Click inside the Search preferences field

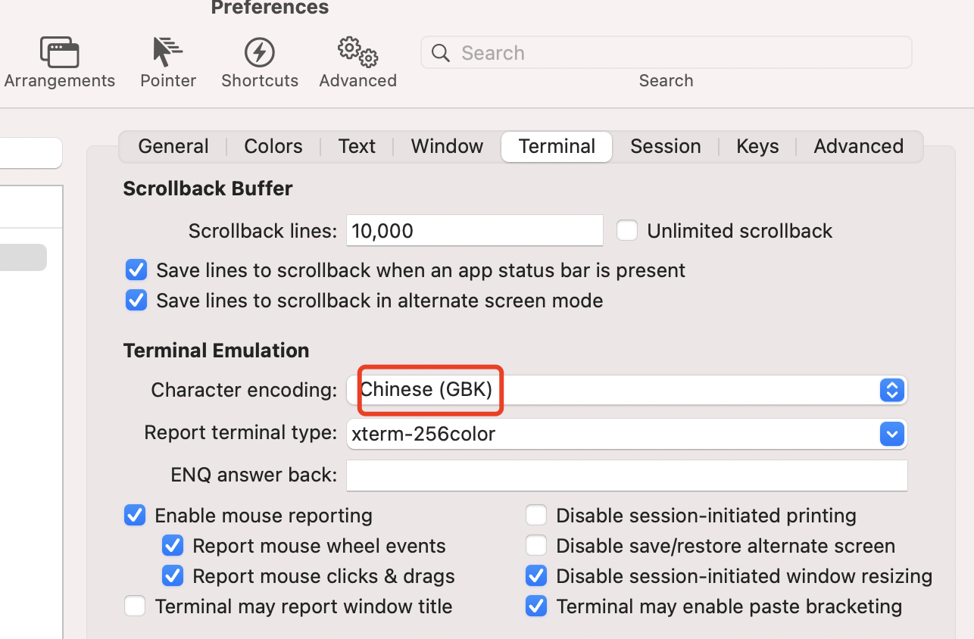[667, 53]
